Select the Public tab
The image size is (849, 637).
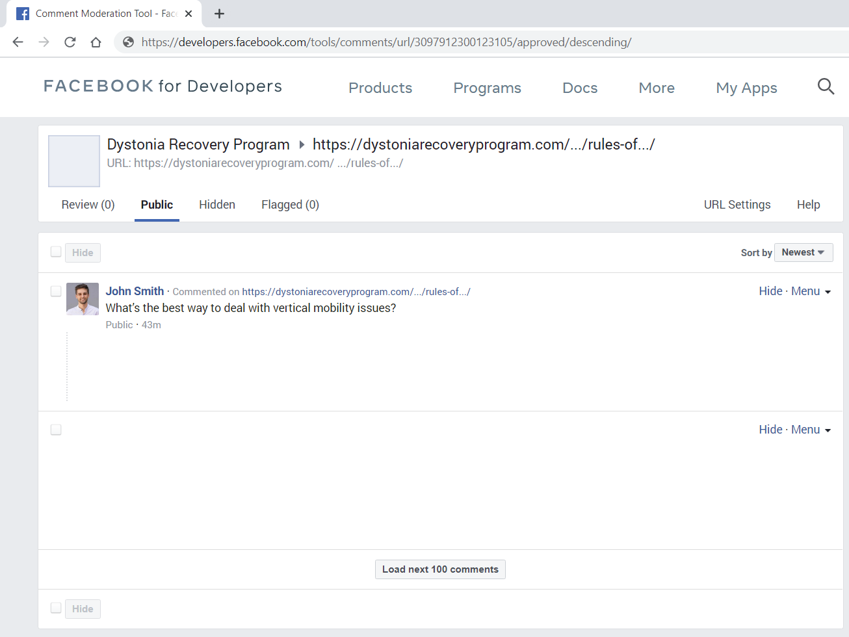157,205
